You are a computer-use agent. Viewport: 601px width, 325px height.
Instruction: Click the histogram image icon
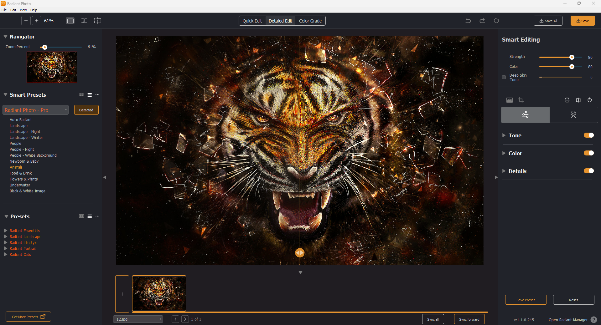[510, 100]
